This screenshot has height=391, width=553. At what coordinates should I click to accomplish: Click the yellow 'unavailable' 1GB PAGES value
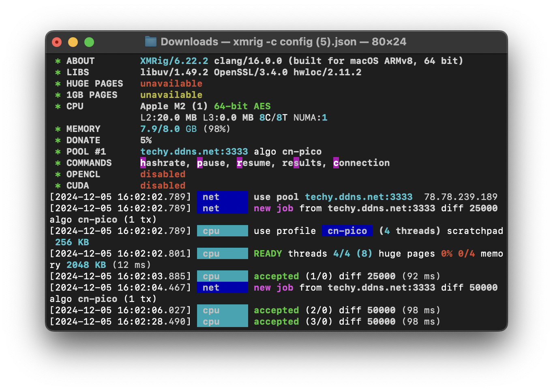click(171, 95)
